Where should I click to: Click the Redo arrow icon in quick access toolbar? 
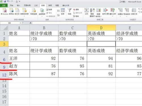coord(12,1)
